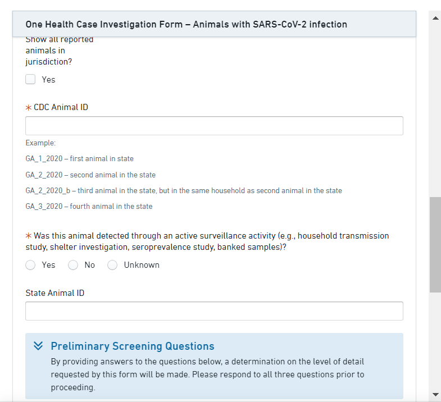Focus the State Animal ID text field

pyautogui.click(x=214, y=311)
